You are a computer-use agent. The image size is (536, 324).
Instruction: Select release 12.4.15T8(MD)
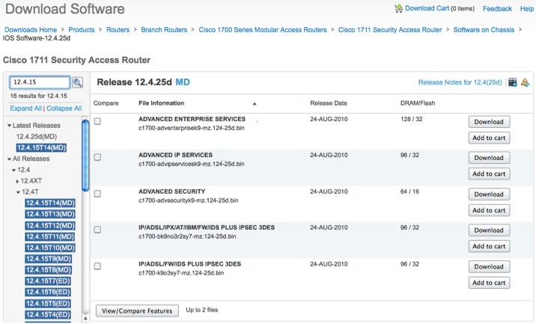click(x=48, y=270)
